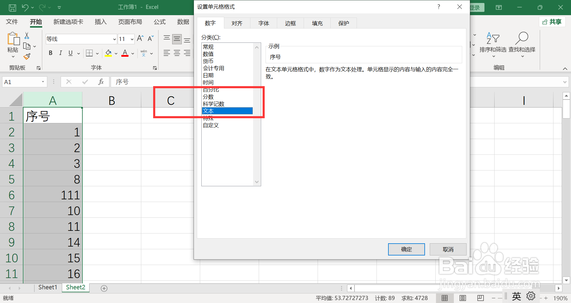Apply italic formatting
This screenshot has height=303, width=571.
pos(60,53)
